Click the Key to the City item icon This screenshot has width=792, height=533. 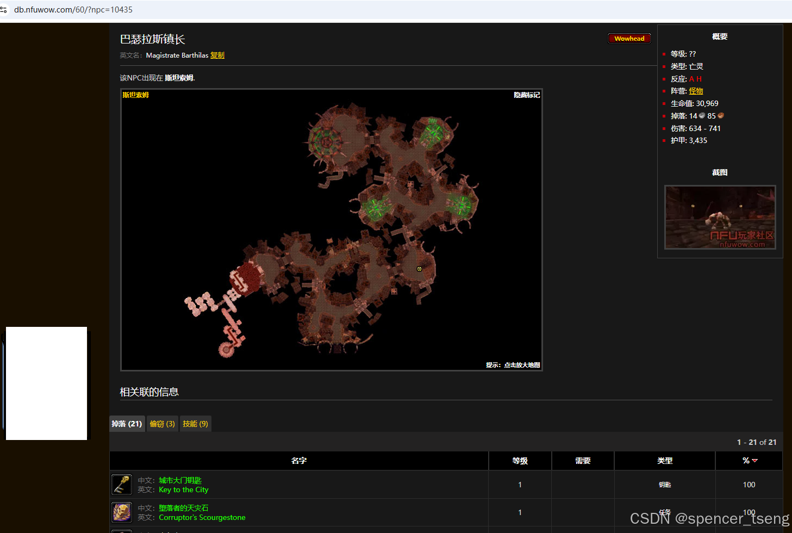[x=122, y=485]
